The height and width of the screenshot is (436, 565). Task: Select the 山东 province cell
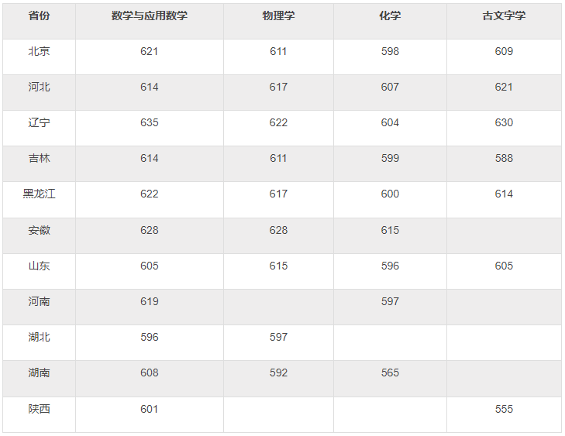click(39, 266)
